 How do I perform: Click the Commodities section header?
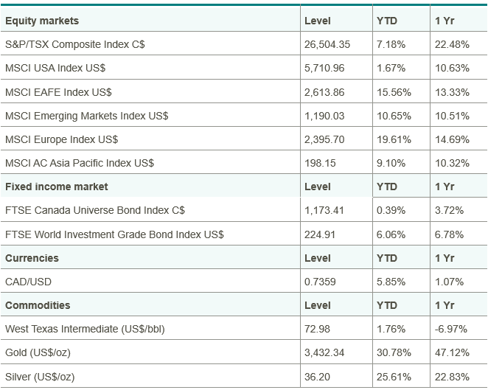point(38,305)
